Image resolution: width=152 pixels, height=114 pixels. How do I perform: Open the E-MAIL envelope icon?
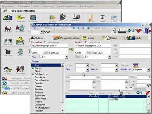114,18
